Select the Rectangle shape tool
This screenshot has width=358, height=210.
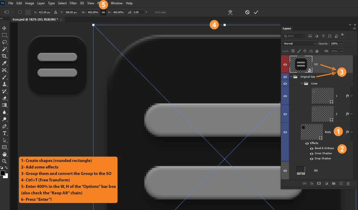point(4,147)
